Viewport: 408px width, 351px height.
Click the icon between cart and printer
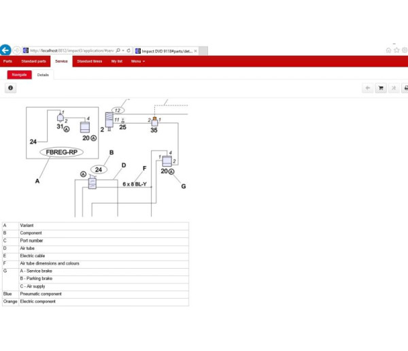392,88
